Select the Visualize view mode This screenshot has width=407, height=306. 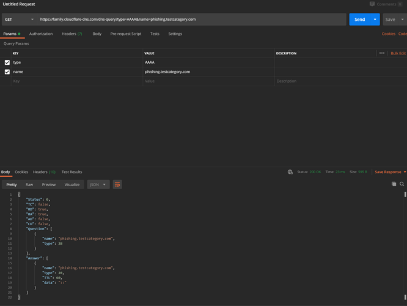(x=72, y=184)
